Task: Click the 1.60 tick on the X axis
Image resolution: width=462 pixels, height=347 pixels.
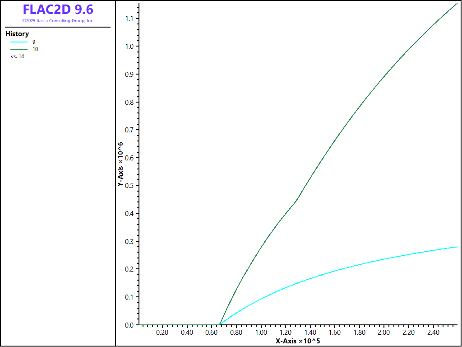Action: [x=334, y=333]
